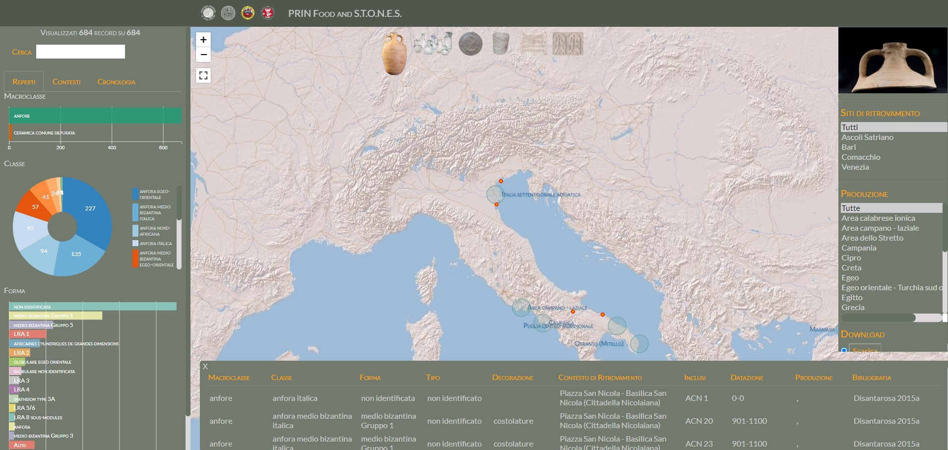The width and height of the screenshot is (948, 450).
Task: Switch to the Contesti tab
Action: coord(66,82)
